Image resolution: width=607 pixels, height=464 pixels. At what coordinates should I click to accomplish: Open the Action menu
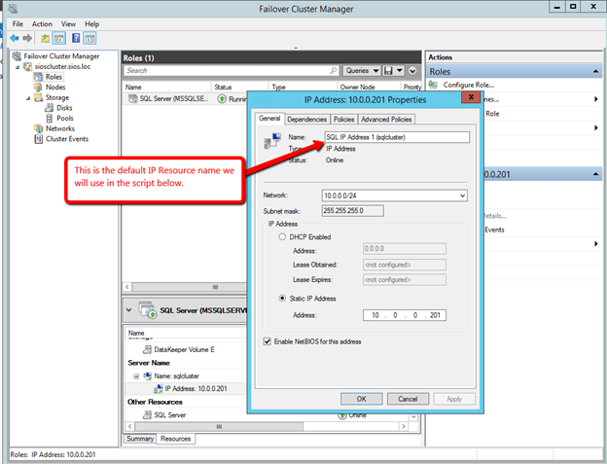[x=42, y=23]
